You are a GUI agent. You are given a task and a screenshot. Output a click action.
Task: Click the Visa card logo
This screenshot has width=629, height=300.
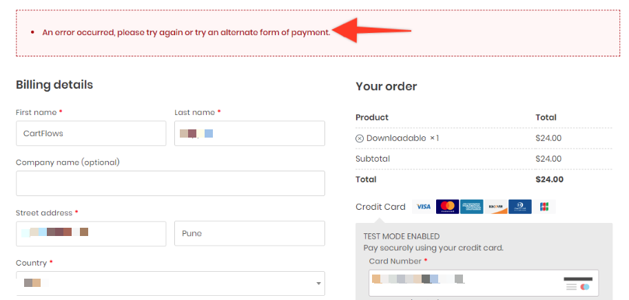(423, 206)
